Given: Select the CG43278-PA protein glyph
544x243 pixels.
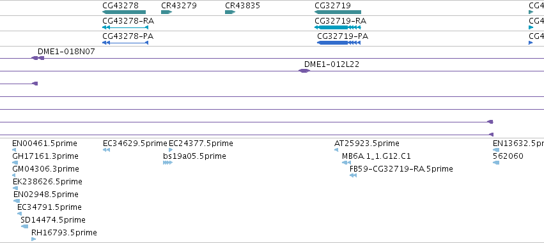Looking at the screenshot, I should (x=125, y=43).
